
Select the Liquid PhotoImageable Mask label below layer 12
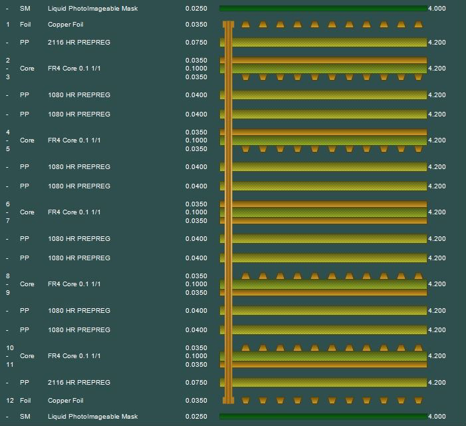tap(92, 417)
